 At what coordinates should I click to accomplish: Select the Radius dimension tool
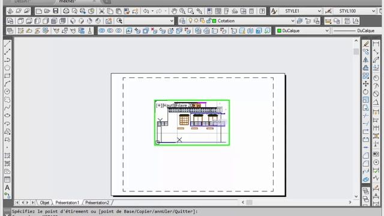click(x=376, y=78)
